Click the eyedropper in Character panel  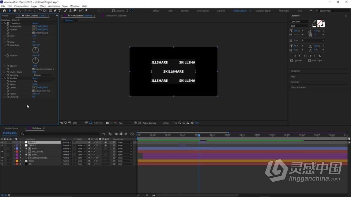pyautogui.click(x=314, y=22)
